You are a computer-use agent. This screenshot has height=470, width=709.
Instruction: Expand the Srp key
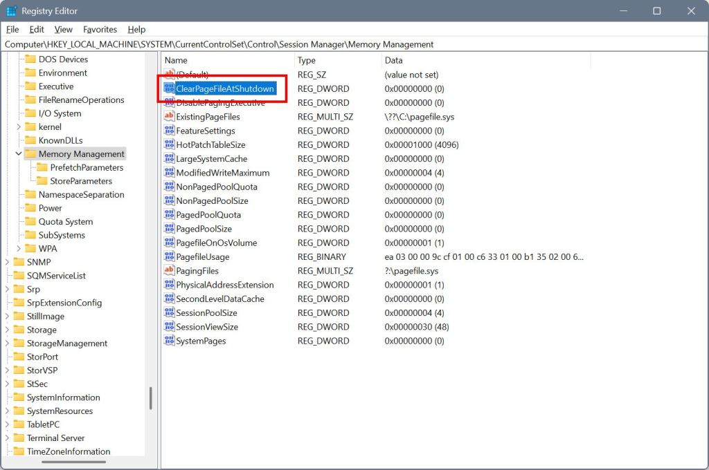7,290
